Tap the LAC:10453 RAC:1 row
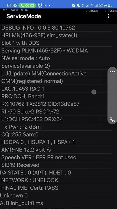The width and height of the screenshot is (117, 209). coord(56,89)
